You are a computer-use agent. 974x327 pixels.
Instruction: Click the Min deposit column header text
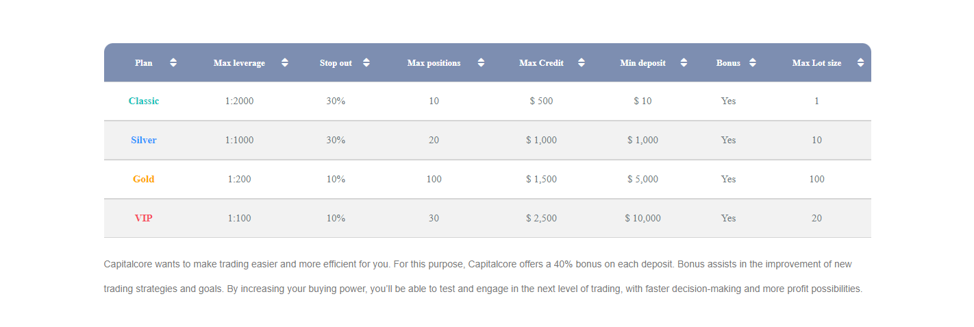[642, 63]
